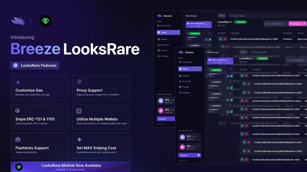
Task: Select the LooksRare 3 task group card
Action: click(220, 96)
